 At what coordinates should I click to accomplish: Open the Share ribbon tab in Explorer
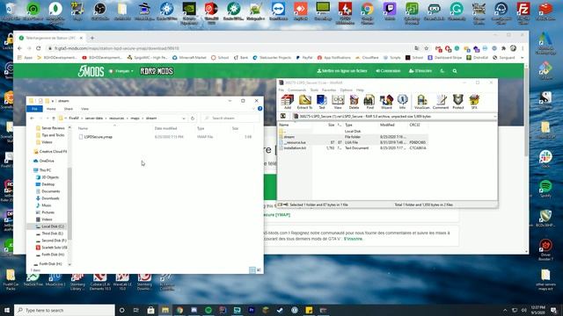(69, 109)
